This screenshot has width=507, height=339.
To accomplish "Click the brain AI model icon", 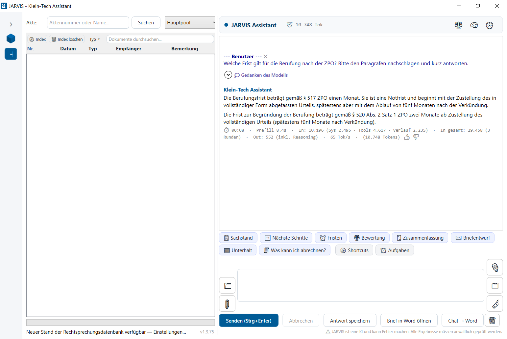I will (474, 25).
